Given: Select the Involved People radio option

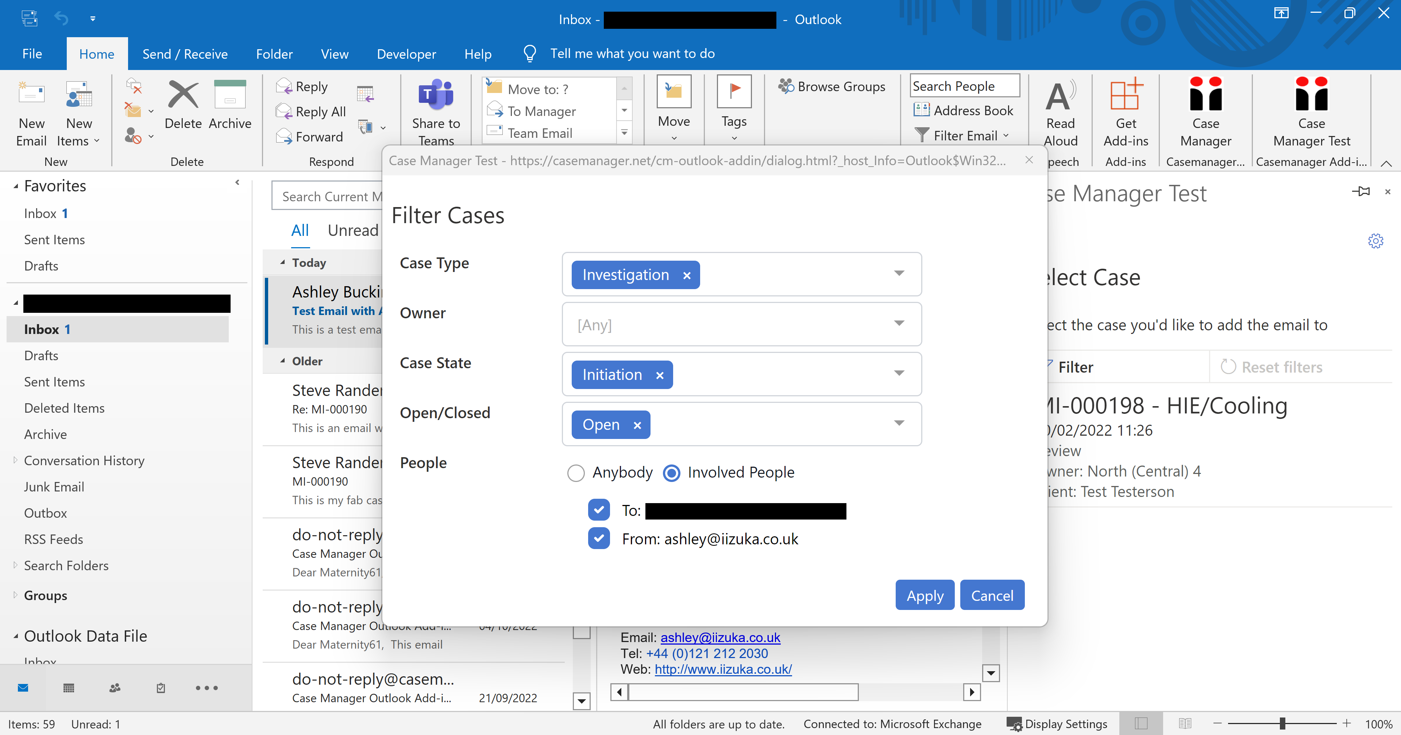Looking at the screenshot, I should [x=672, y=473].
